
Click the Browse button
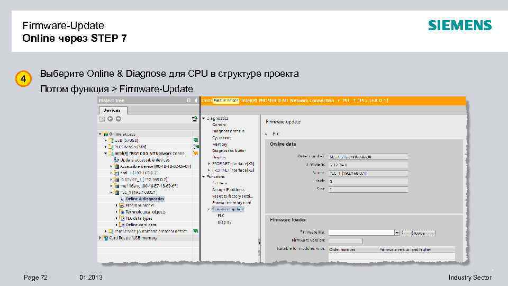pyautogui.click(x=418, y=233)
